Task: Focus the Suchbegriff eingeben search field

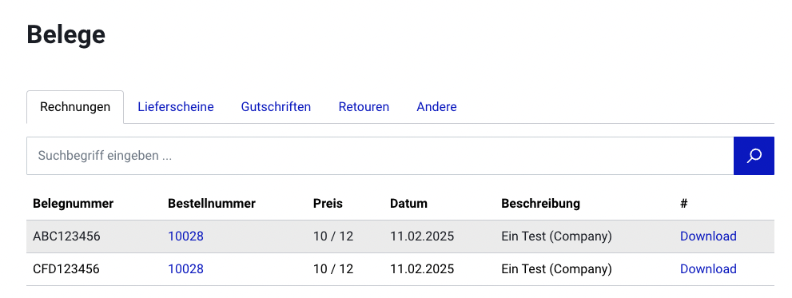Action: (380, 156)
